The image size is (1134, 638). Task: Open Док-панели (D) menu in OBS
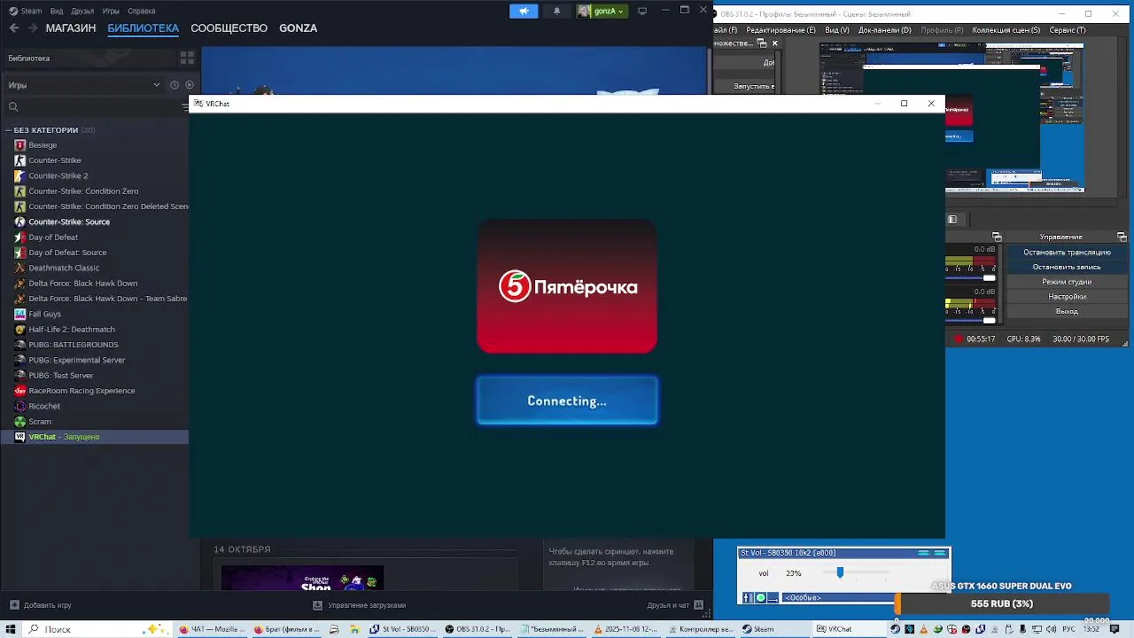click(884, 30)
